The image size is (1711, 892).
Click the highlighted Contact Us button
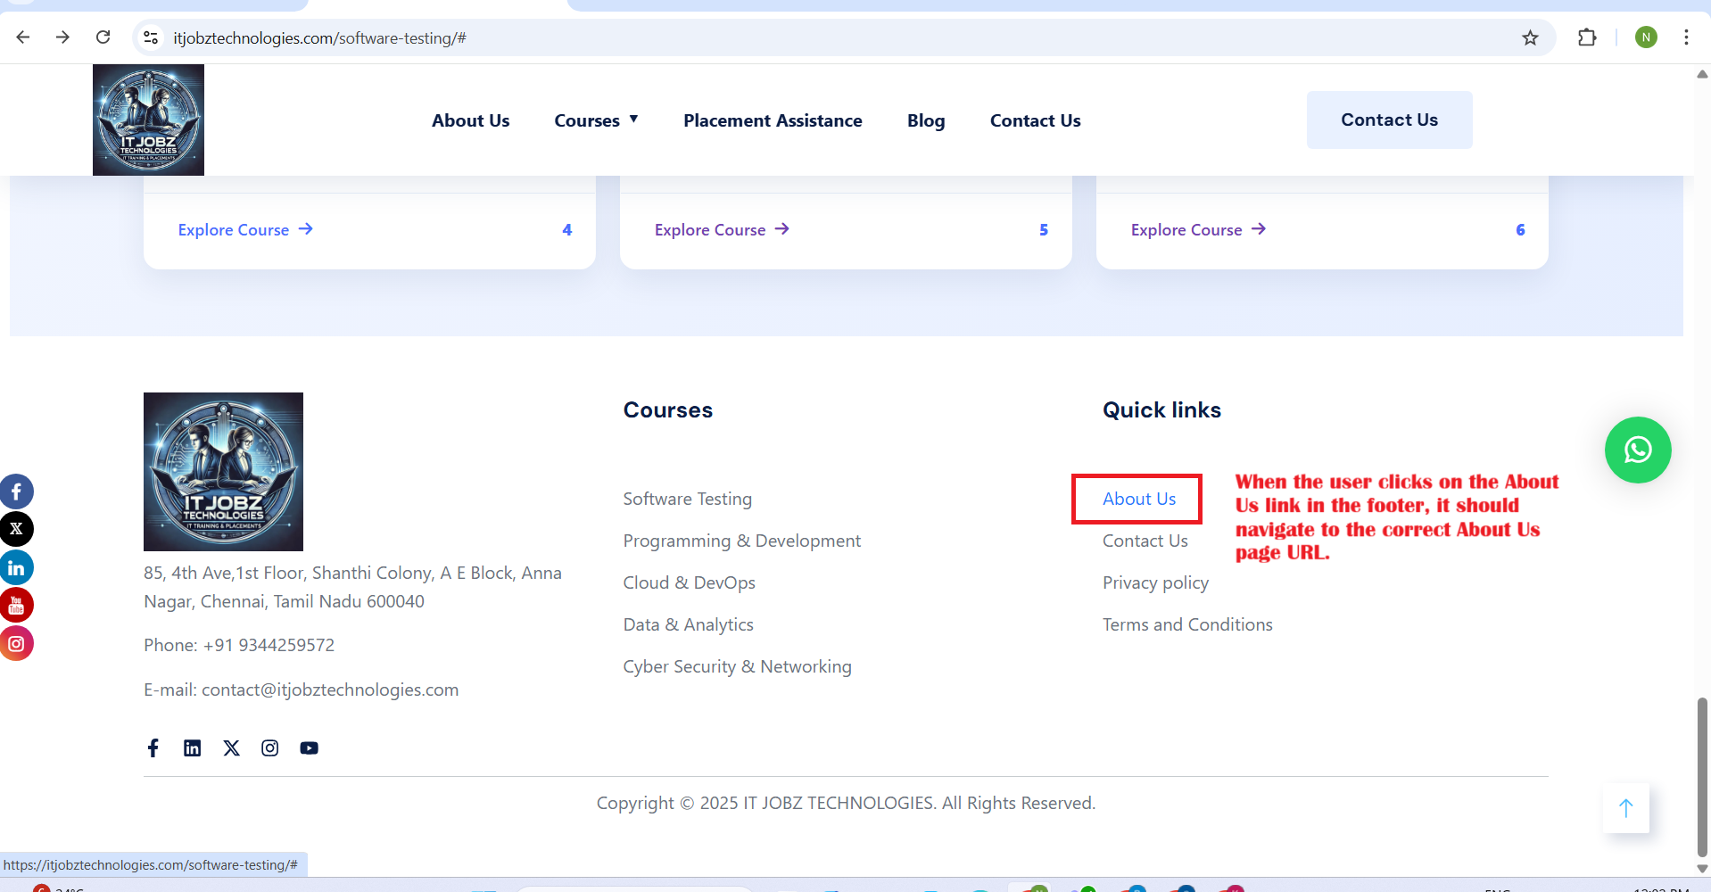click(1388, 120)
